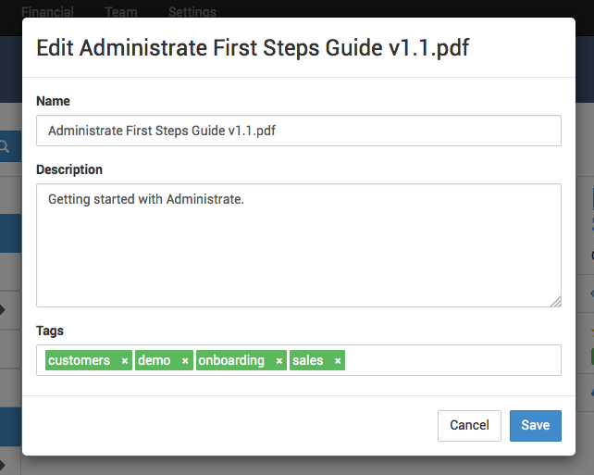The width and height of the screenshot is (594, 475).
Task: Select the demo tag label
Action: pyautogui.click(x=155, y=360)
